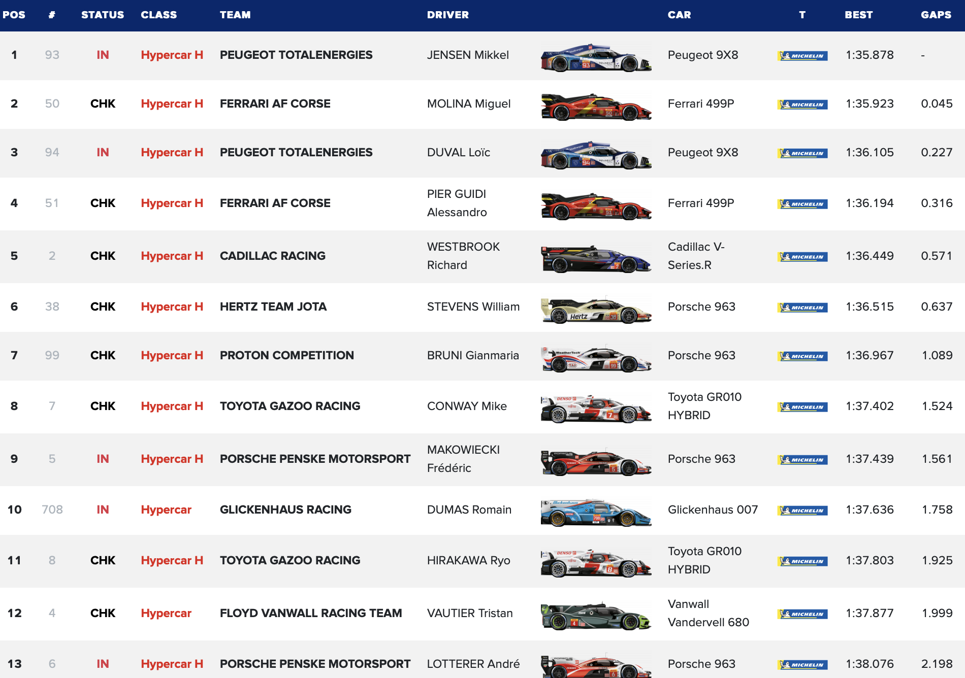Screen dimensions: 965x678
Task: Click the Ferrari 499P #50 car image
Action: point(596,106)
